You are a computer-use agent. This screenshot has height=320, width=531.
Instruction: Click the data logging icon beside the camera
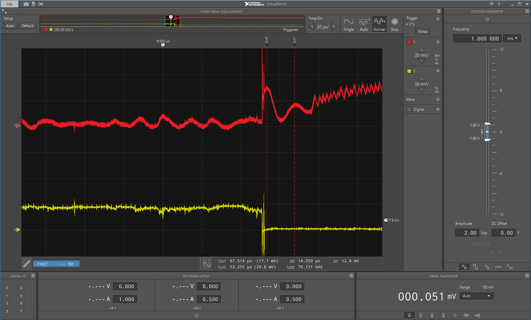click(x=34, y=4)
